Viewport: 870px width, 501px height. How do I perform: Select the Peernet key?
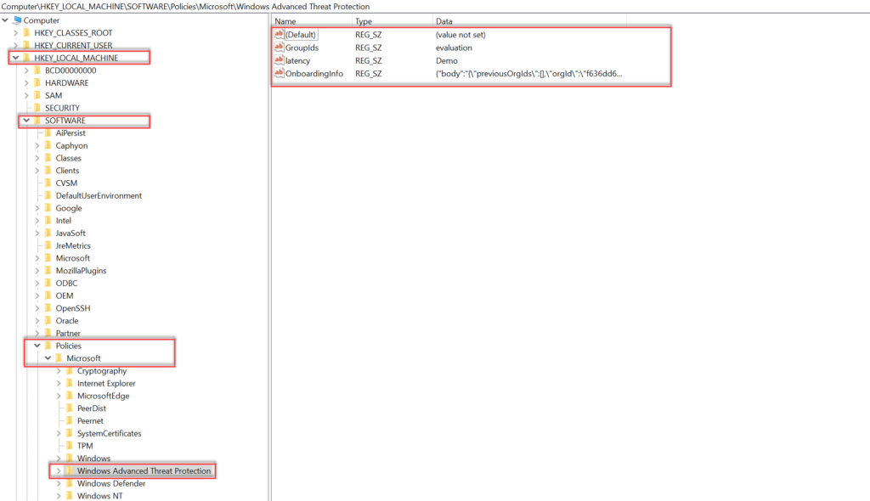(x=90, y=420)
